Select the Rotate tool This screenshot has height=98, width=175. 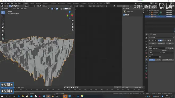tap(3, 24)
